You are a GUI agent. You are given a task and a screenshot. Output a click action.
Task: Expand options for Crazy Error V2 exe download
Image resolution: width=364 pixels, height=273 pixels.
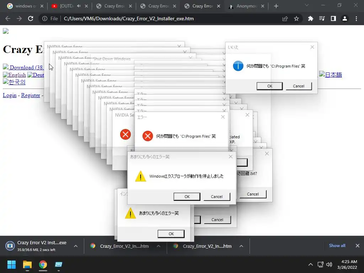(x=76, y=246)
